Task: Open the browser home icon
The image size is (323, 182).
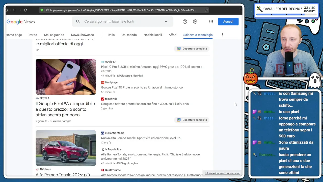Action: [x=7, y=10]
